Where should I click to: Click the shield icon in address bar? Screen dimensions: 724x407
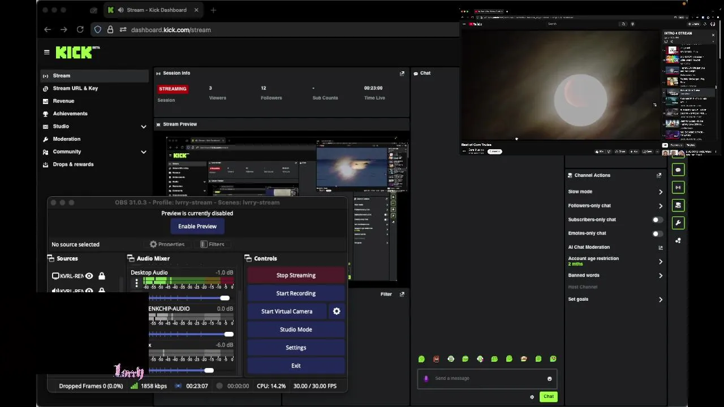pyautogui.click(x=98, y=29)
